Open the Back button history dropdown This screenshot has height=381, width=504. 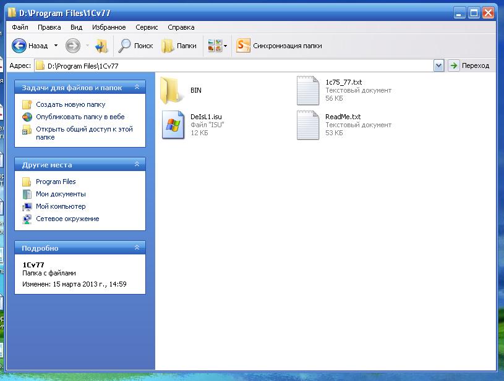click(56, 46)
